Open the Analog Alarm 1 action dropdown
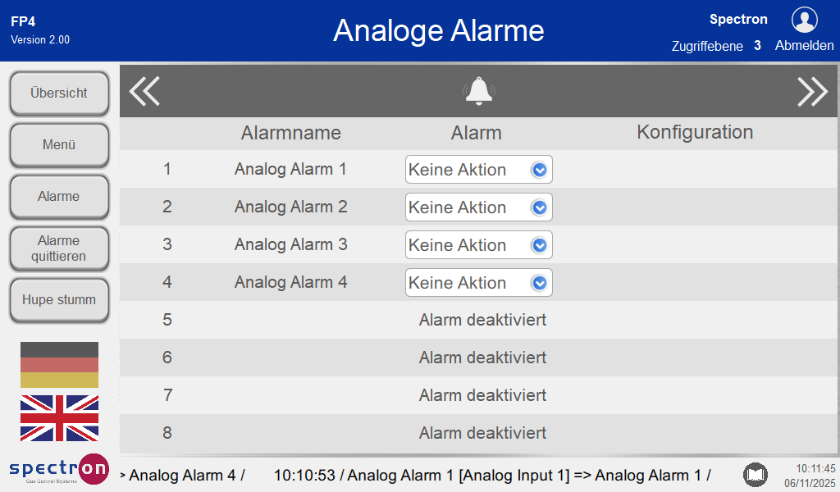Screen dimensions: 840x492 pos(479,170)
